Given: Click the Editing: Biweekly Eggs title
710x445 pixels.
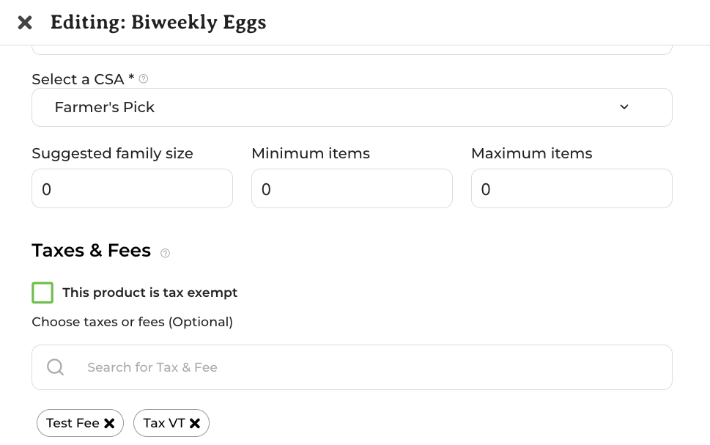Looking at the screenshot, I should (x=158, y=22).
